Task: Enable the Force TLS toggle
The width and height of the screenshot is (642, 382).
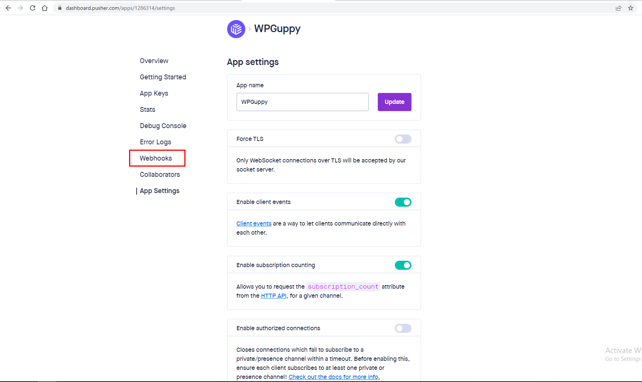Action: tap(403, 139)
